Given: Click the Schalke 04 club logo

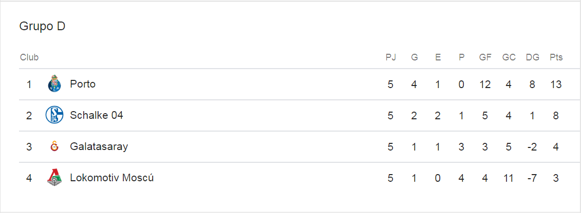Looking at the screenshot, I should 54,115.
